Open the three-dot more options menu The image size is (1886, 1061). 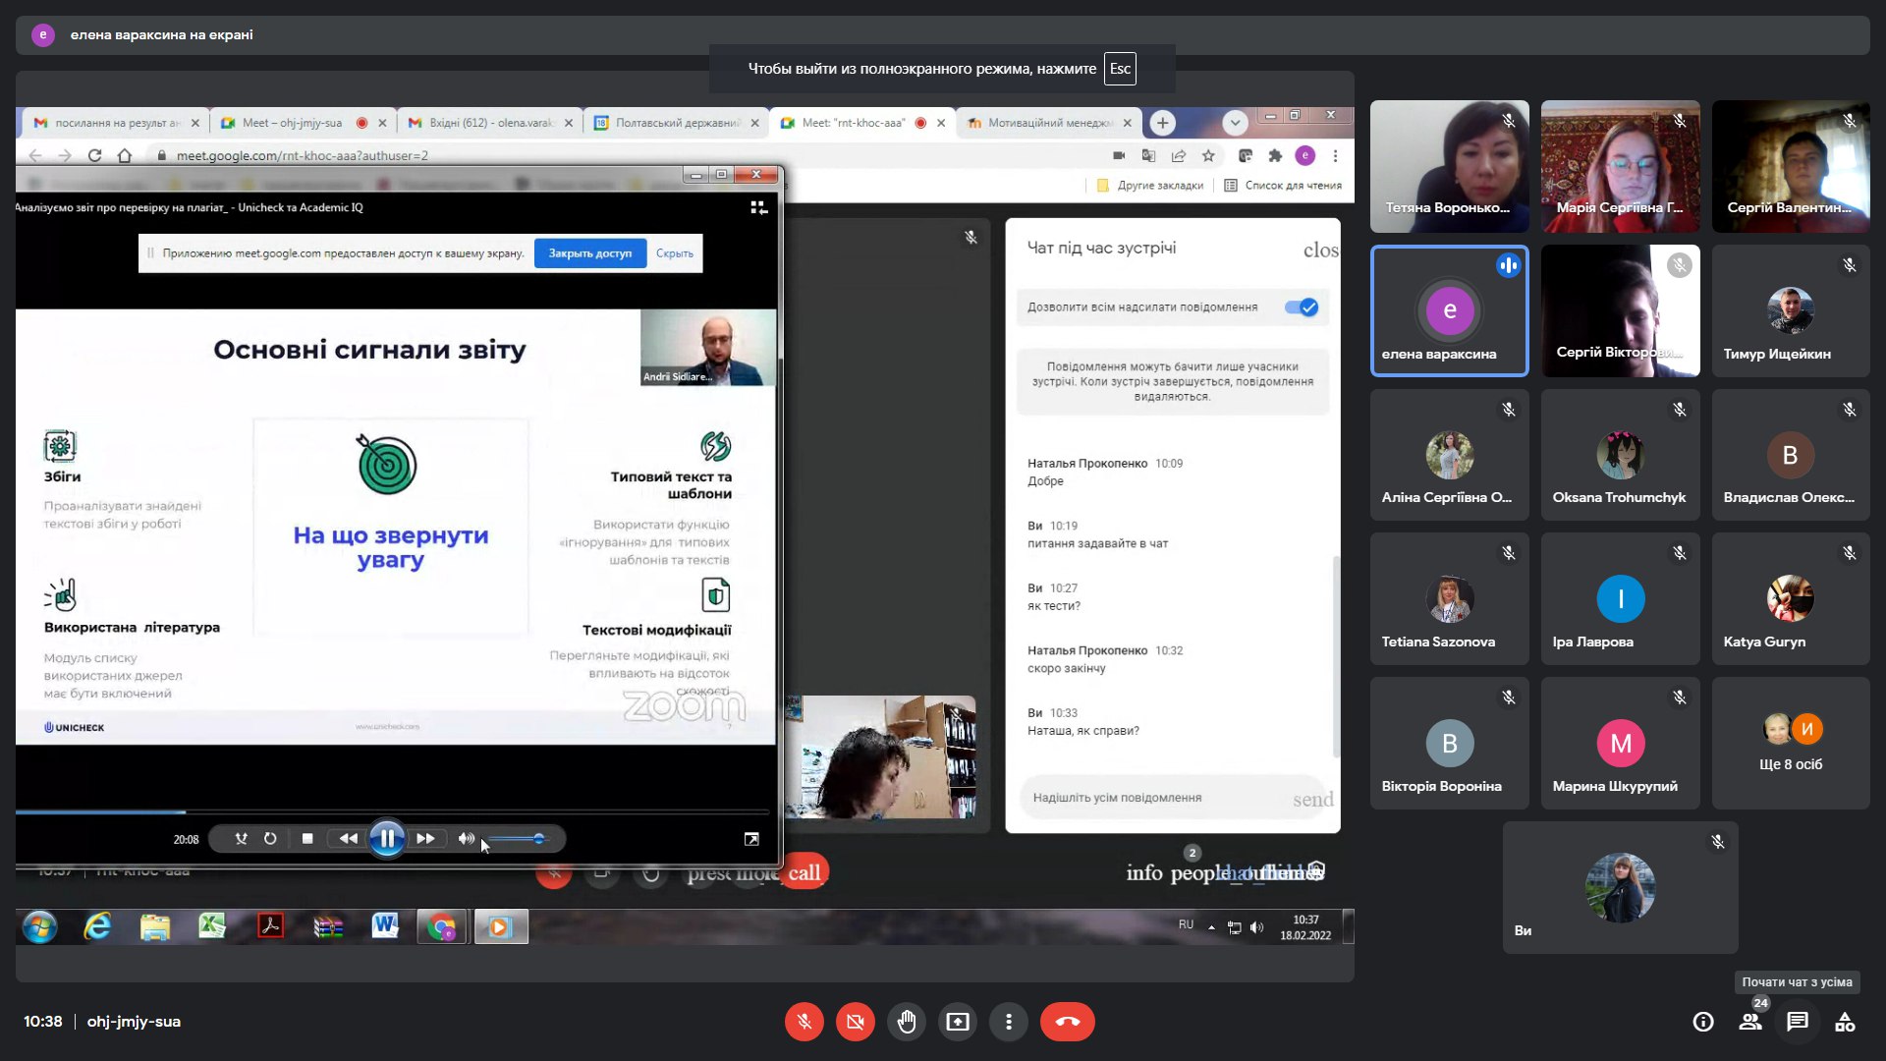[x=1008, y=1022]
